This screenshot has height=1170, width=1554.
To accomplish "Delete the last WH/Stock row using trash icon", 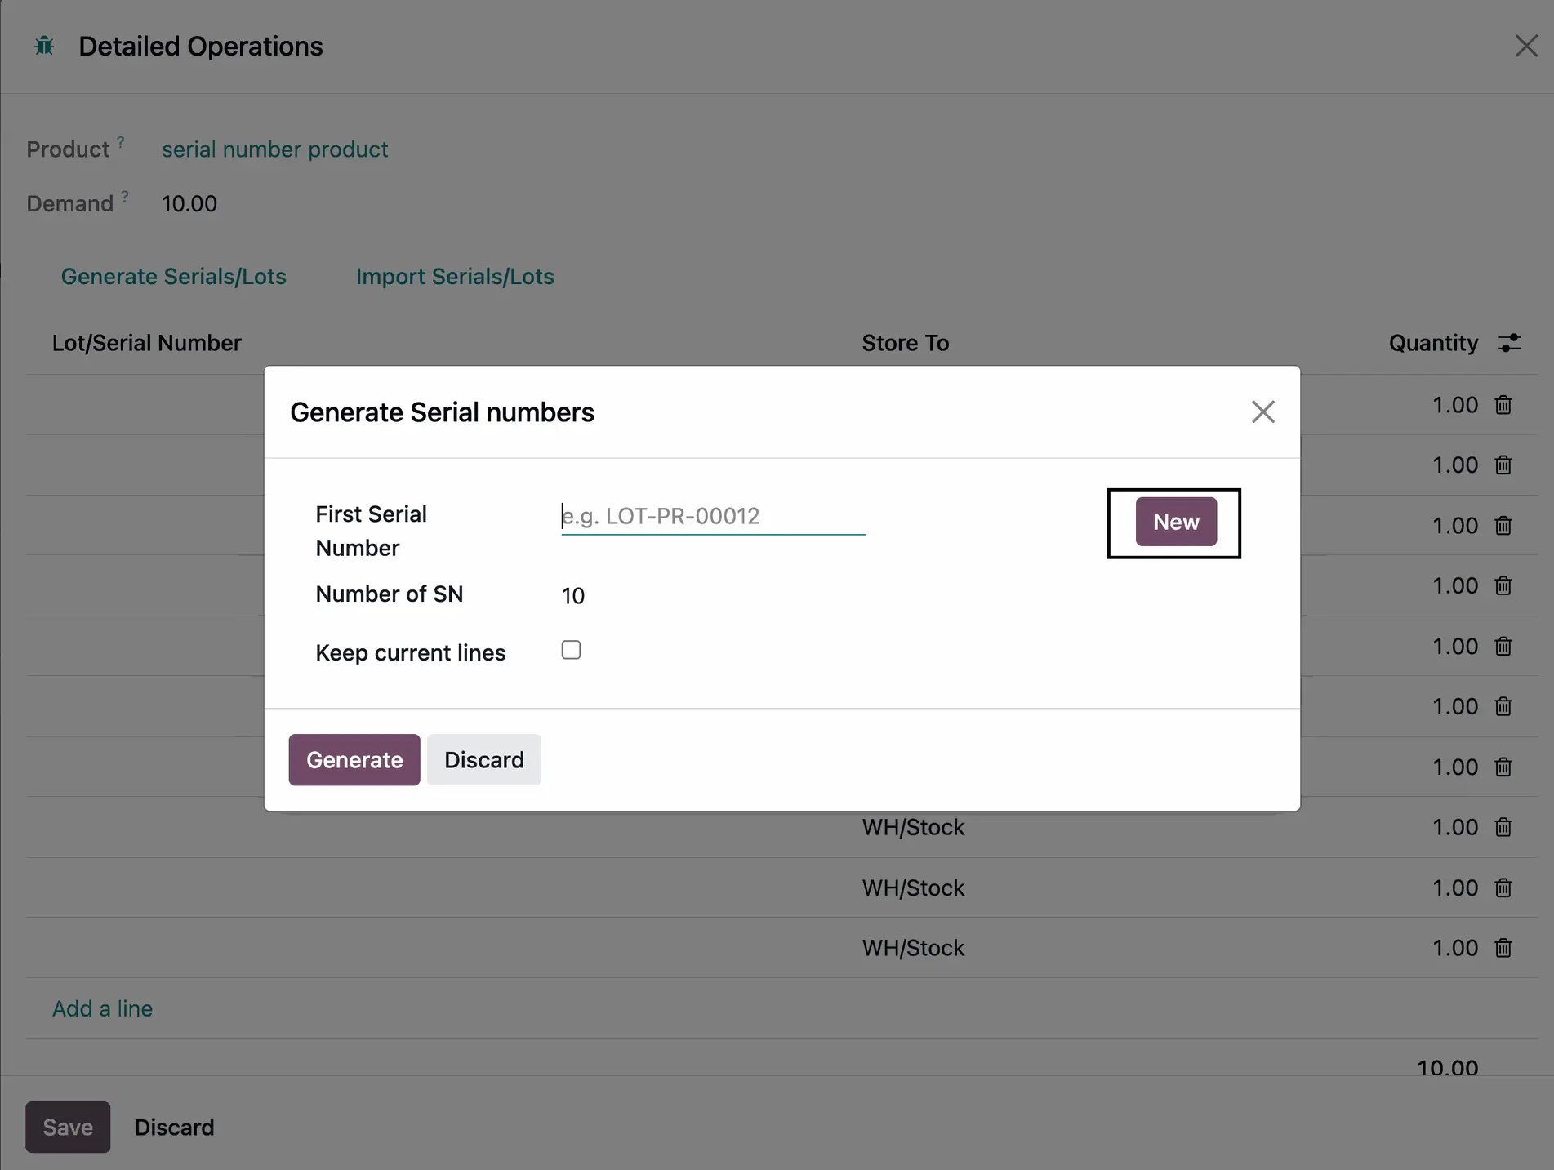I will click(x=1503, y=948).
